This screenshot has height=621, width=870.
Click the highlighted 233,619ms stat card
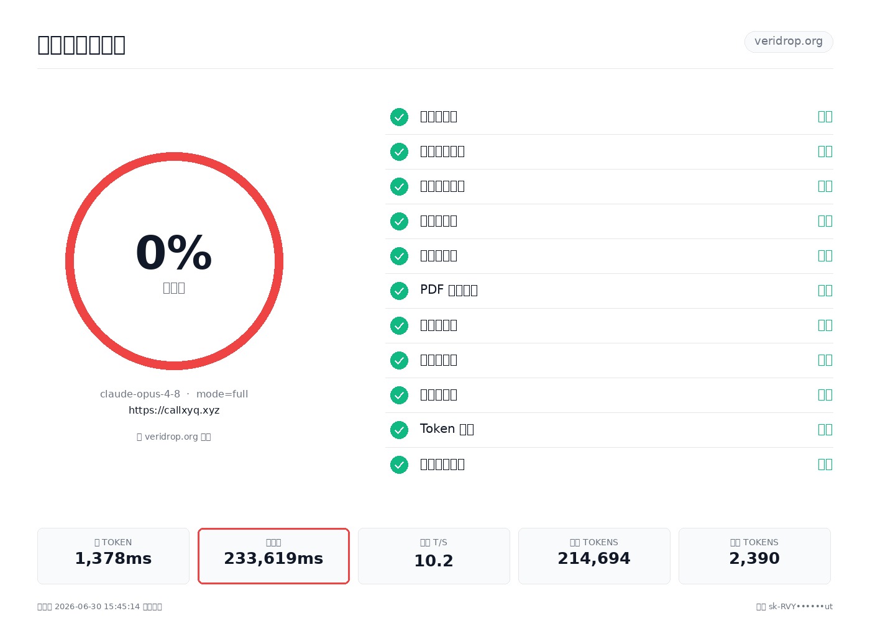point(273,556)
